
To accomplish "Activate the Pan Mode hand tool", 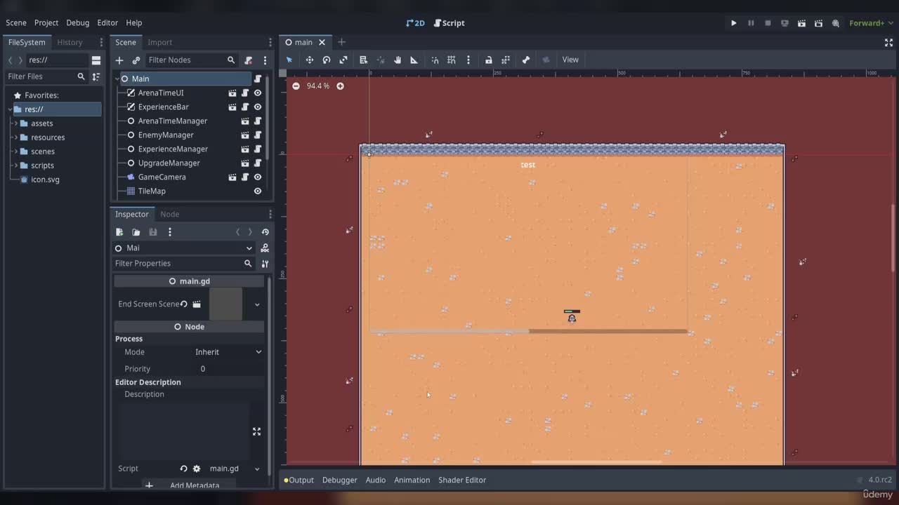I will pyautogui.click(x=398, y=60).
